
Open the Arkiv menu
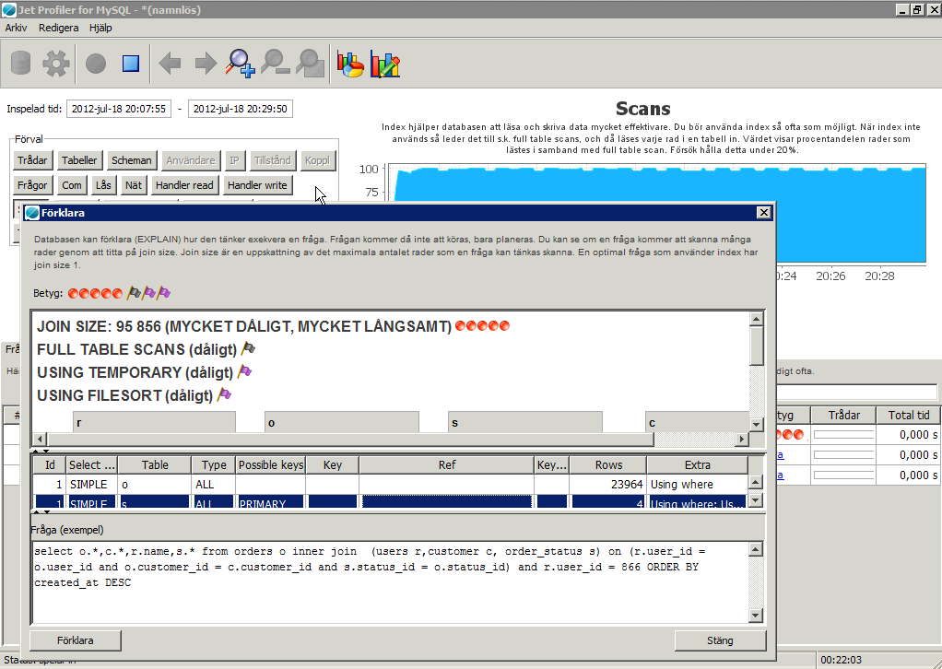[17, 28]
